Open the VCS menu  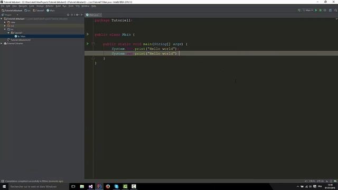coord(78,6)
